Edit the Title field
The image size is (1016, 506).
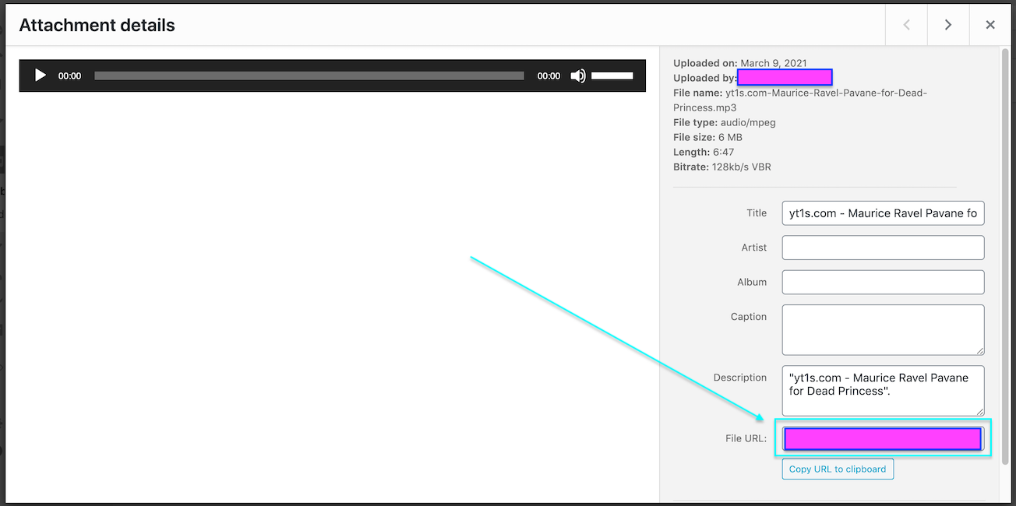pos(883,213)
